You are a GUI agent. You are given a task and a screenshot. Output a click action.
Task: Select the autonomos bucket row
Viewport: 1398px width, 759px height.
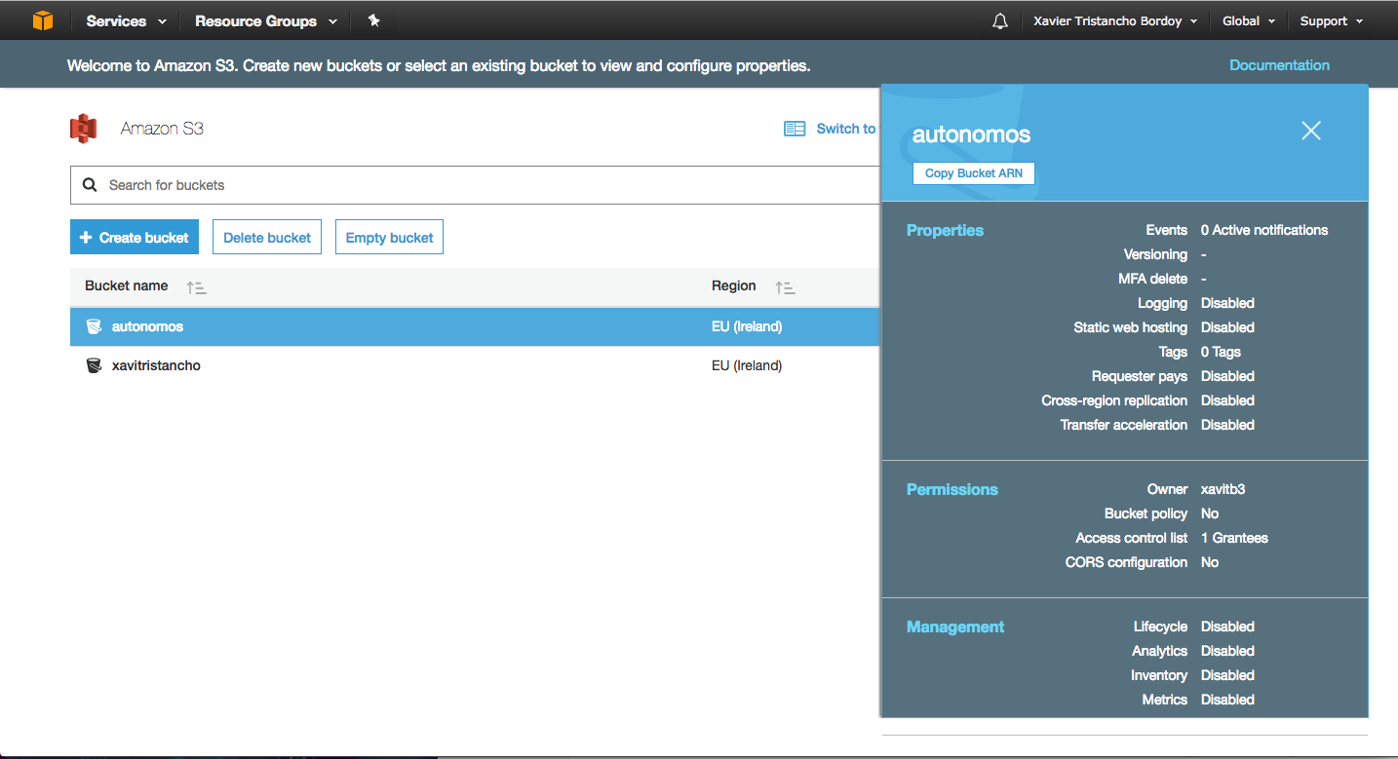point(475,326)
